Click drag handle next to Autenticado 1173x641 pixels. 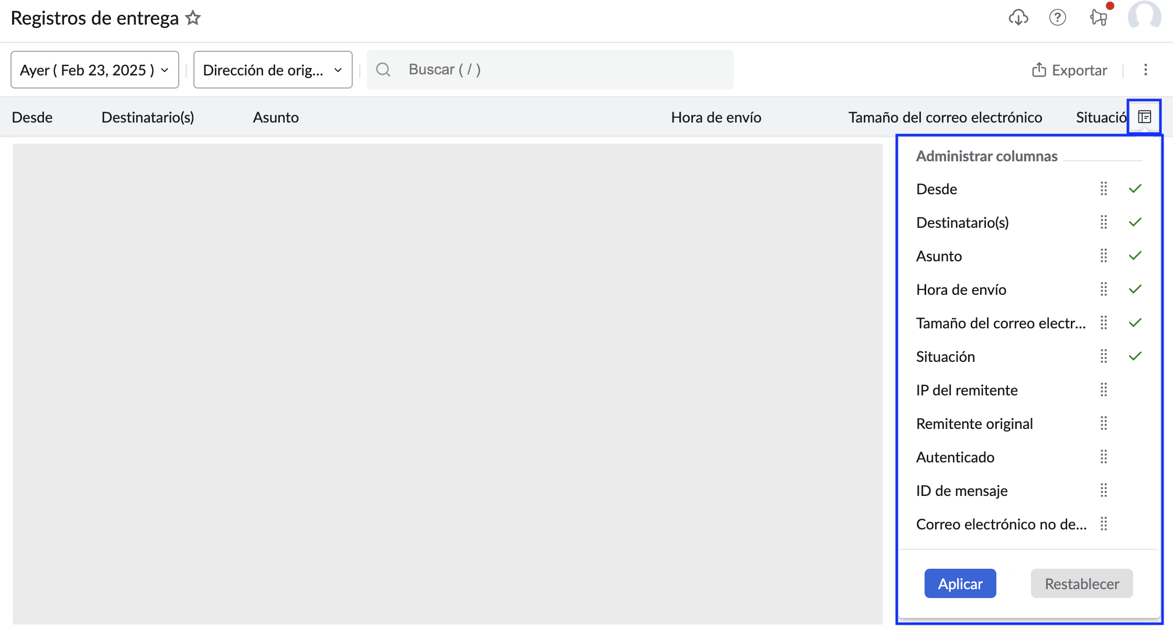click(1104, 457)
